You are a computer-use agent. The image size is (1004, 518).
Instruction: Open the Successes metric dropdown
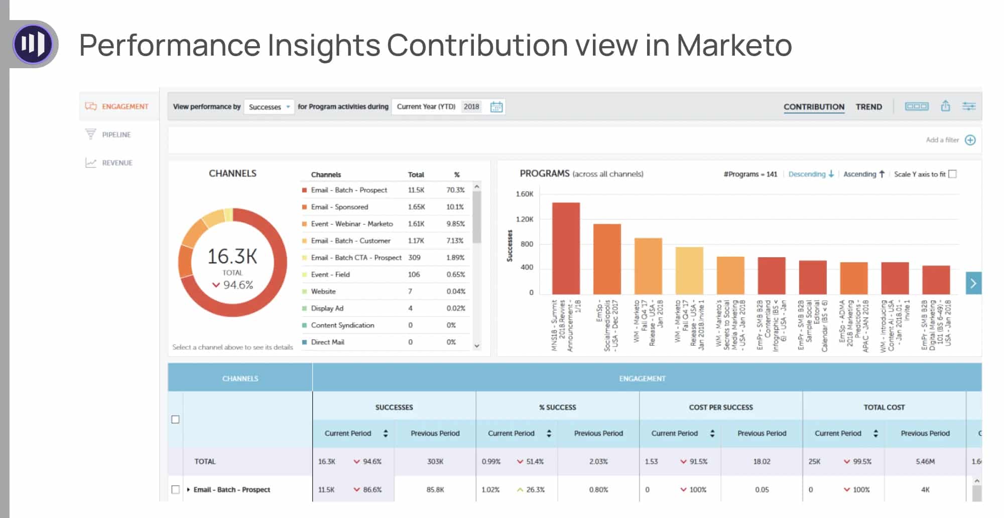(269, 107)
